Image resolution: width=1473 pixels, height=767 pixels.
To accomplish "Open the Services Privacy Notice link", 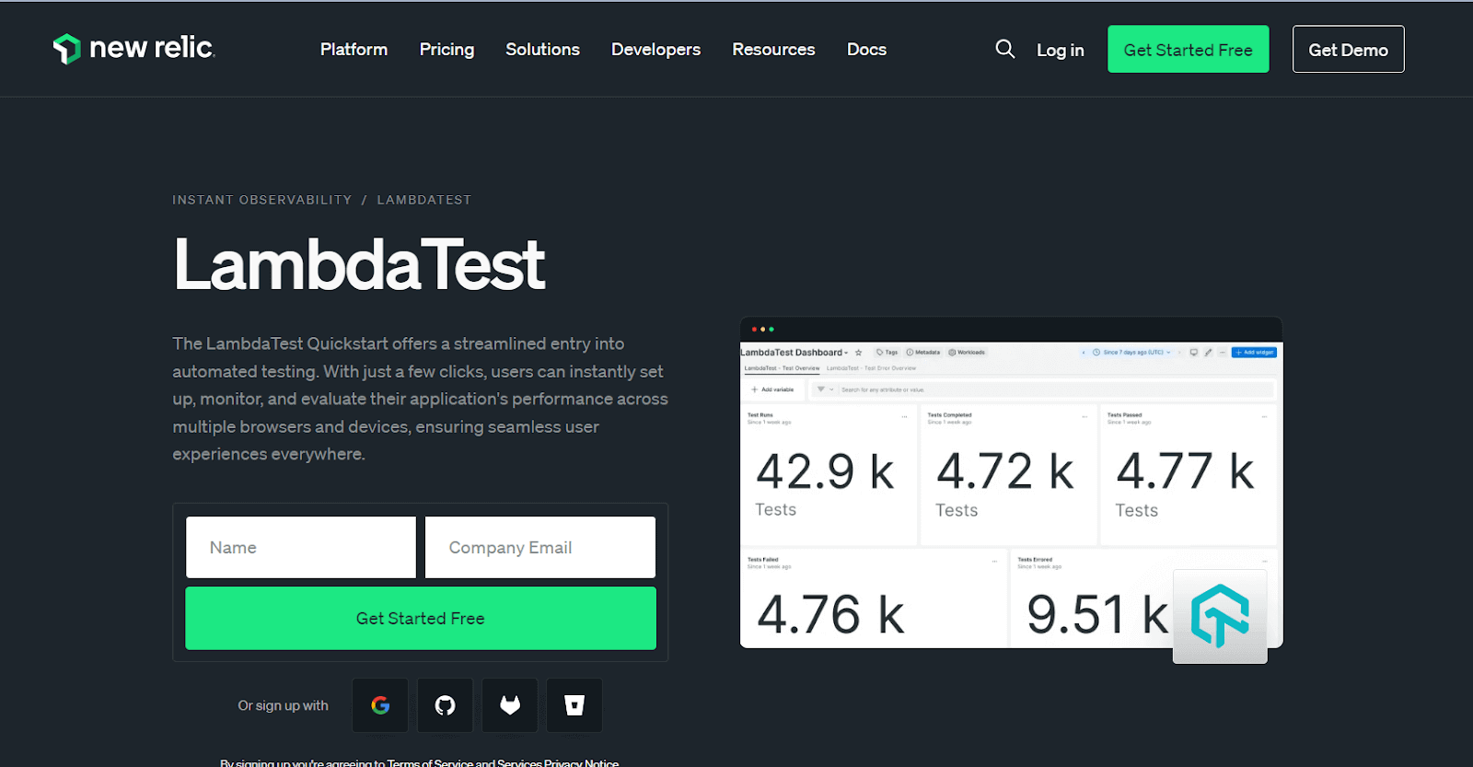I will coord(558,762).
